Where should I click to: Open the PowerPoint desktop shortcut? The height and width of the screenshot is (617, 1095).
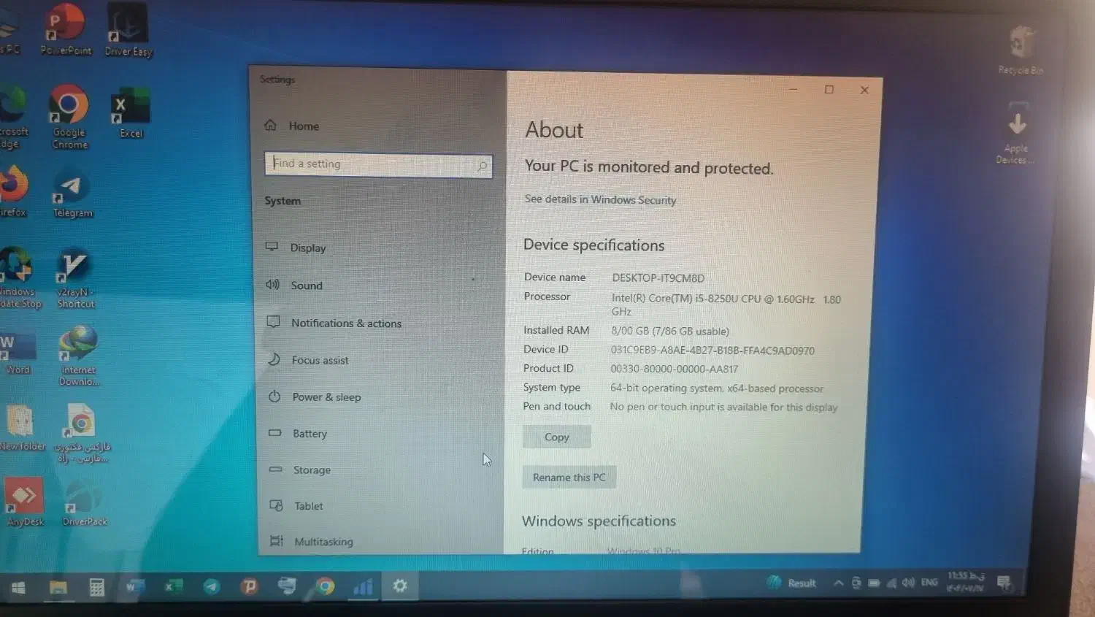66,29
